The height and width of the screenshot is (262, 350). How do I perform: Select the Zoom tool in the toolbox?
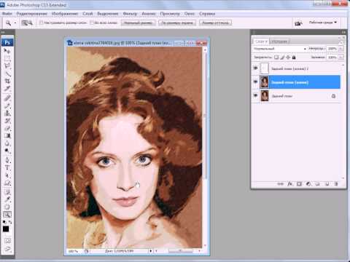pos(7,215)
